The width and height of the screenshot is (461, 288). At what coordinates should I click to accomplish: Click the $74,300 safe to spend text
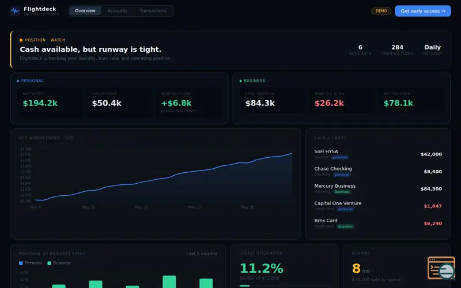coord(376,279)
